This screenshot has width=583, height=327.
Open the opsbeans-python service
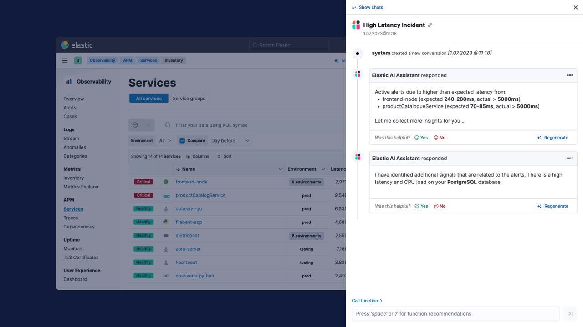[194, 276]
